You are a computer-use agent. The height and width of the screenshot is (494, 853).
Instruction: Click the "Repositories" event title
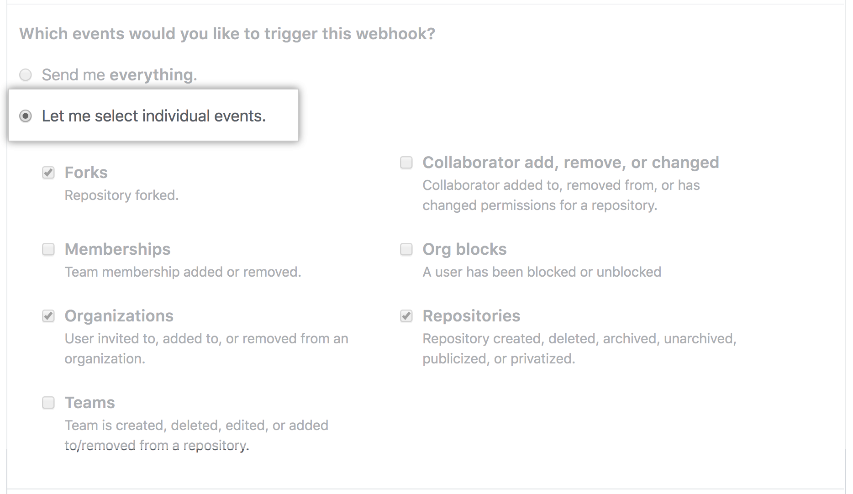(x=471, y=316)
